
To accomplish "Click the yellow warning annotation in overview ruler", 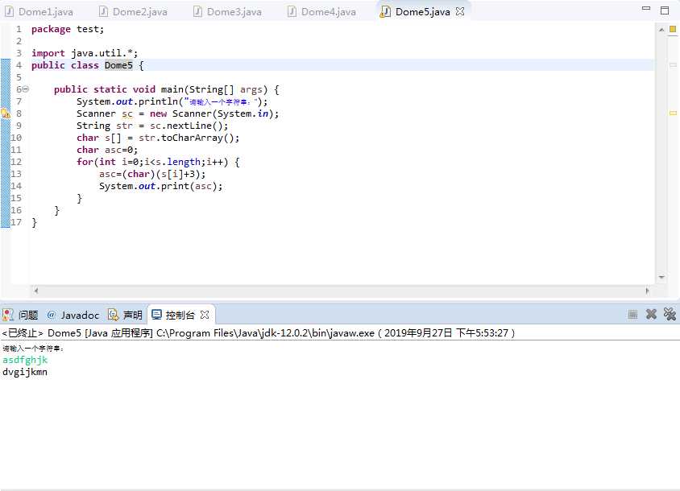I will [x=673, y=113].
